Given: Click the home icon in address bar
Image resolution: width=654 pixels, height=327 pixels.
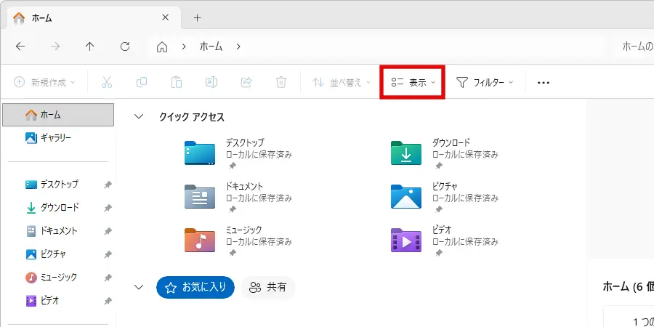Looking at the screenshot, I should point(162,47).
